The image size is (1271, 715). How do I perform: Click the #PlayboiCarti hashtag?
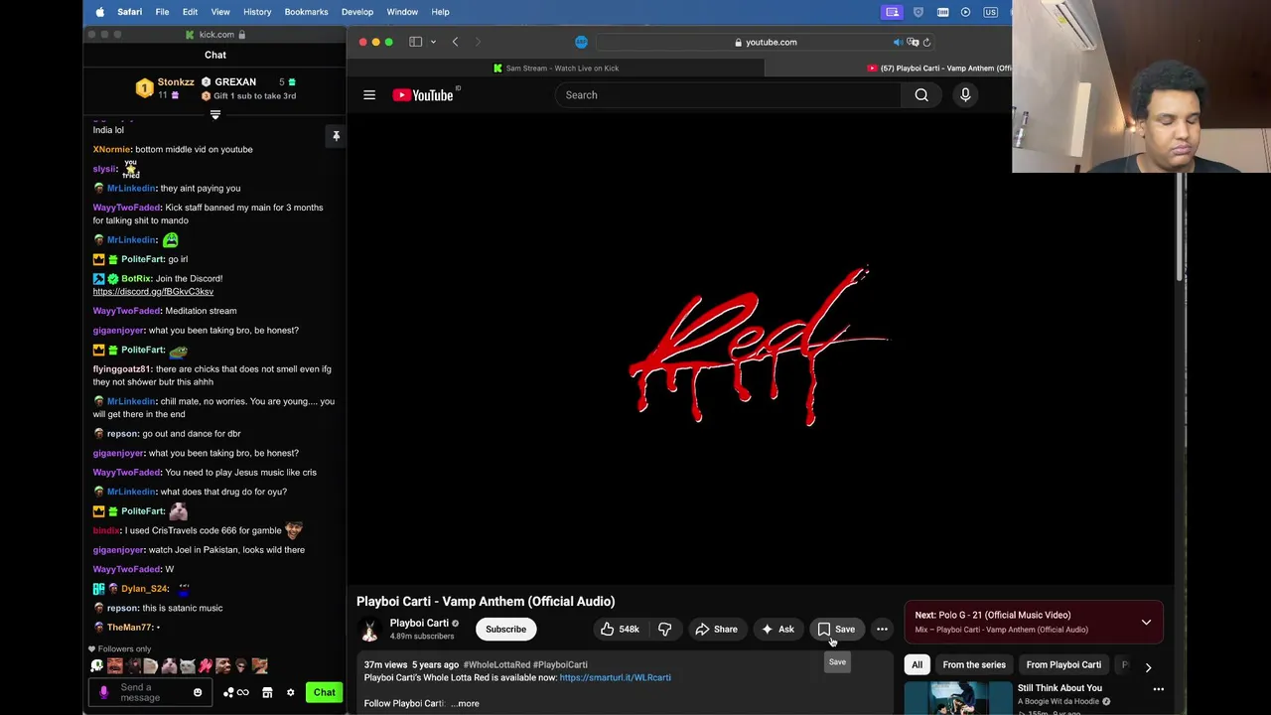[560, 665]
